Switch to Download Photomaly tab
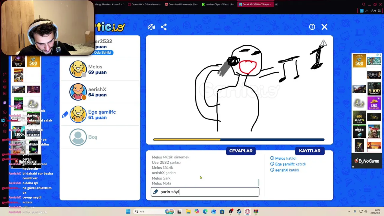 [x=181, y=4]
